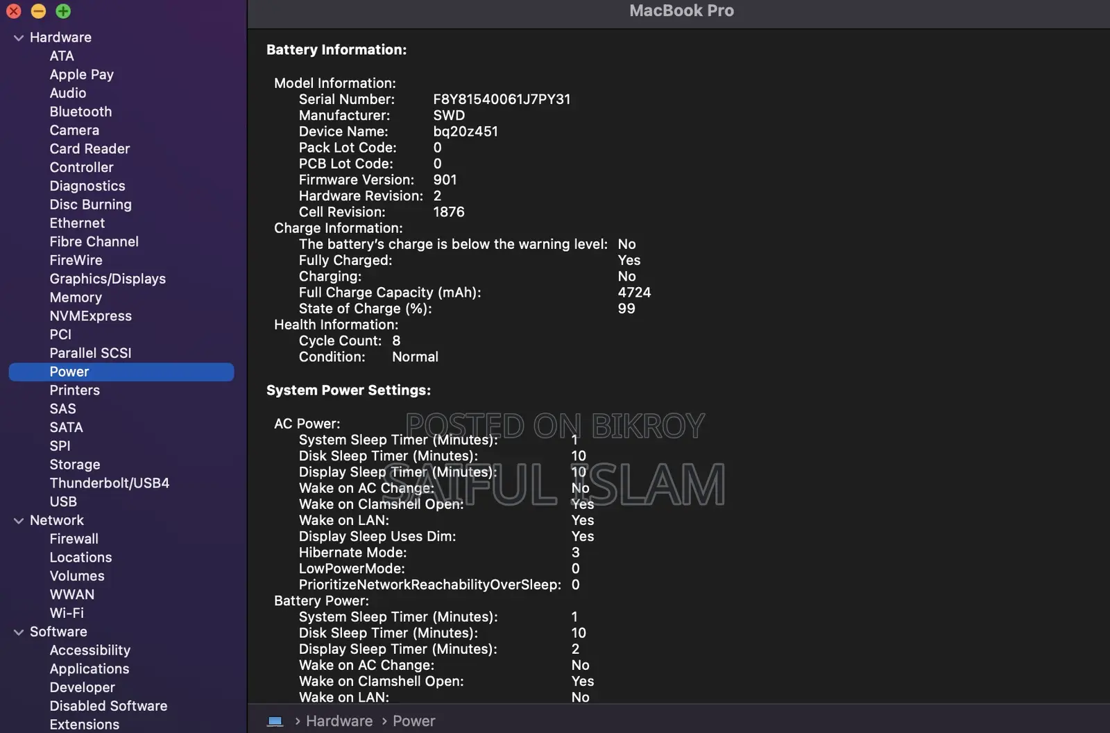
Task: Show Ethernet hardware information
Action: tap(77, 223)
